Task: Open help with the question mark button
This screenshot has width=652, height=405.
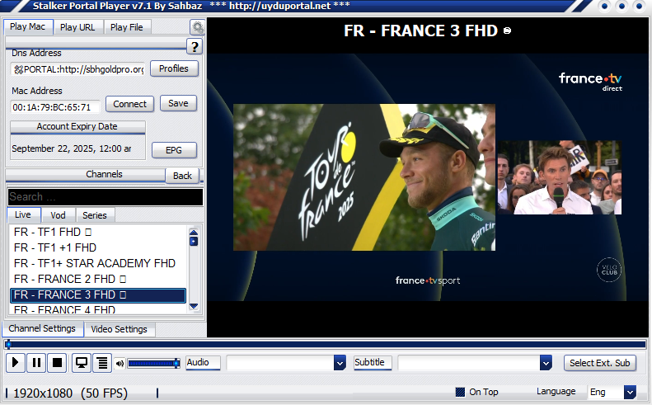Action: coord(195,47)
